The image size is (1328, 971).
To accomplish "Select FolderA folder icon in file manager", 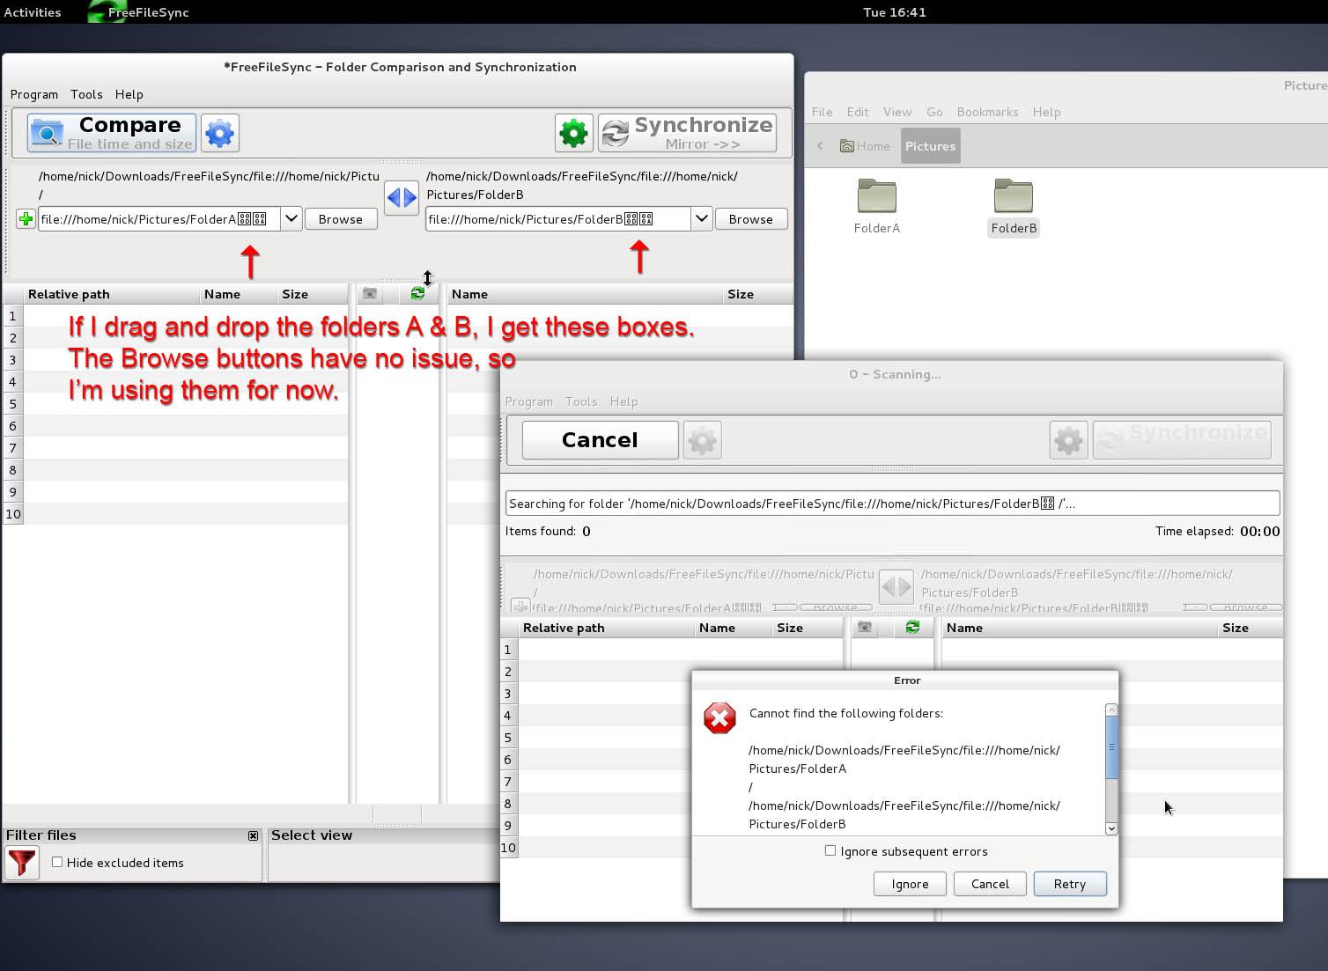I will tap(877, 195).
